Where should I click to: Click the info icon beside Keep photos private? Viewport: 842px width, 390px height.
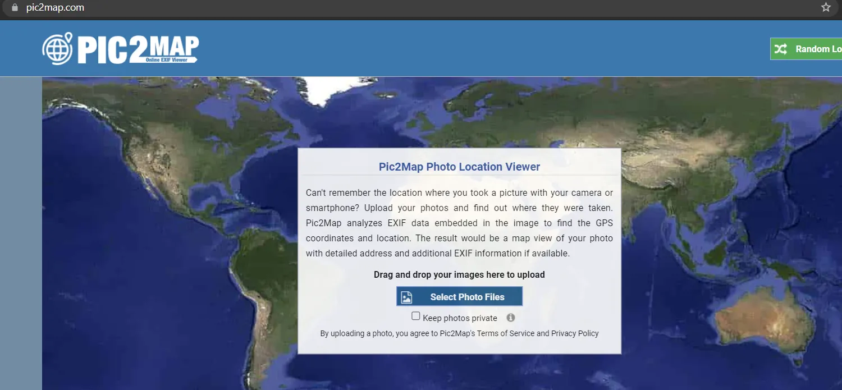pos(511,318)
